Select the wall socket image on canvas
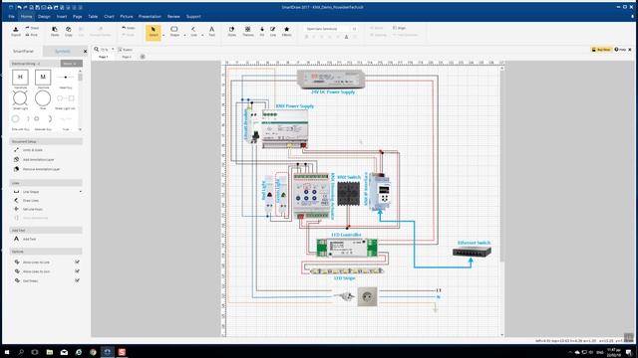 click(367, 296)
